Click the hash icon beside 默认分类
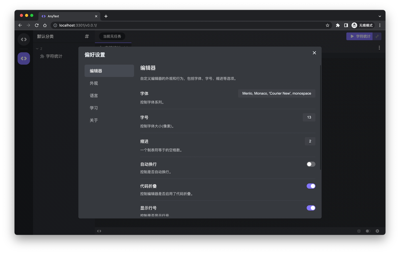The height and width of the screenshot is (254, 400). (87, 36)
